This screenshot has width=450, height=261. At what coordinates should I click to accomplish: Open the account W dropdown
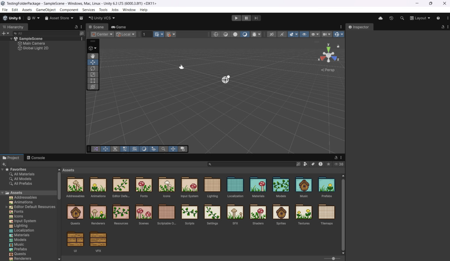click(x=33, y=18)
